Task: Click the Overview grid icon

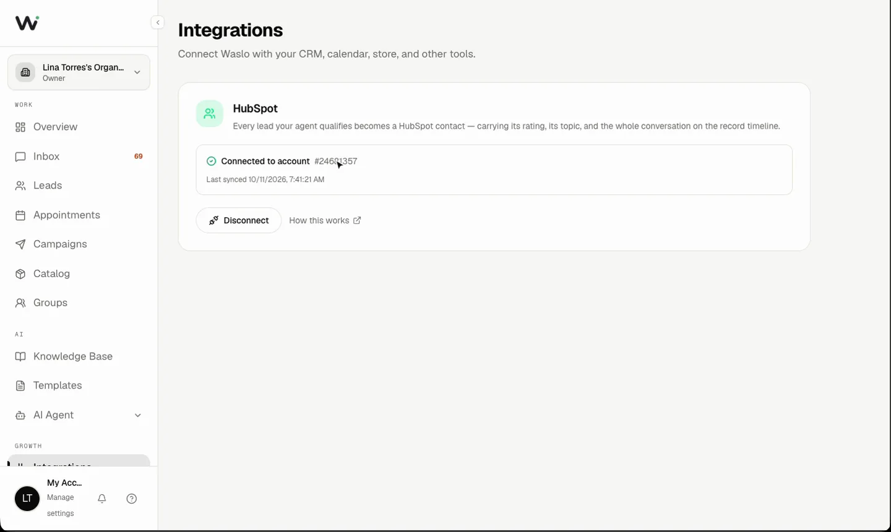Action: [20, 127]
